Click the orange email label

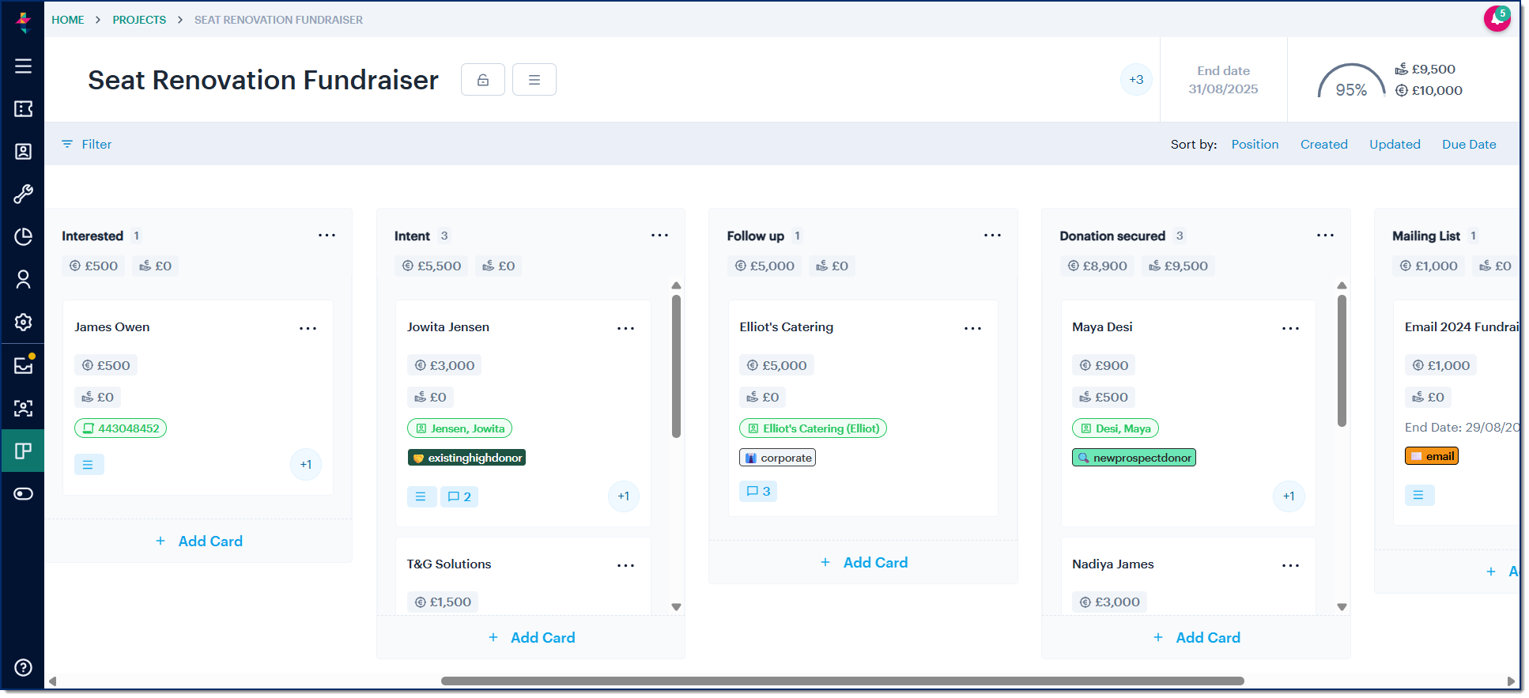coord(1431,456)
